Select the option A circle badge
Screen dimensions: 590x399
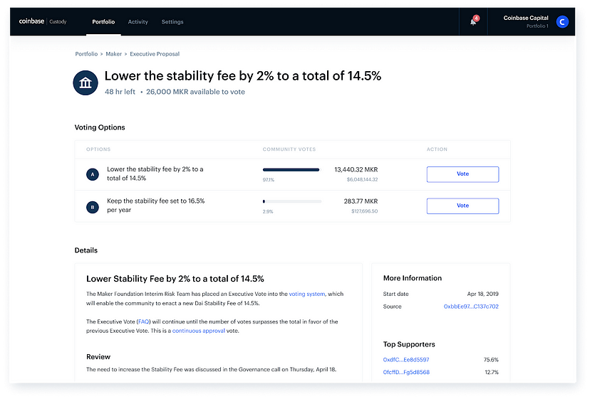click(x=93, y=174)
